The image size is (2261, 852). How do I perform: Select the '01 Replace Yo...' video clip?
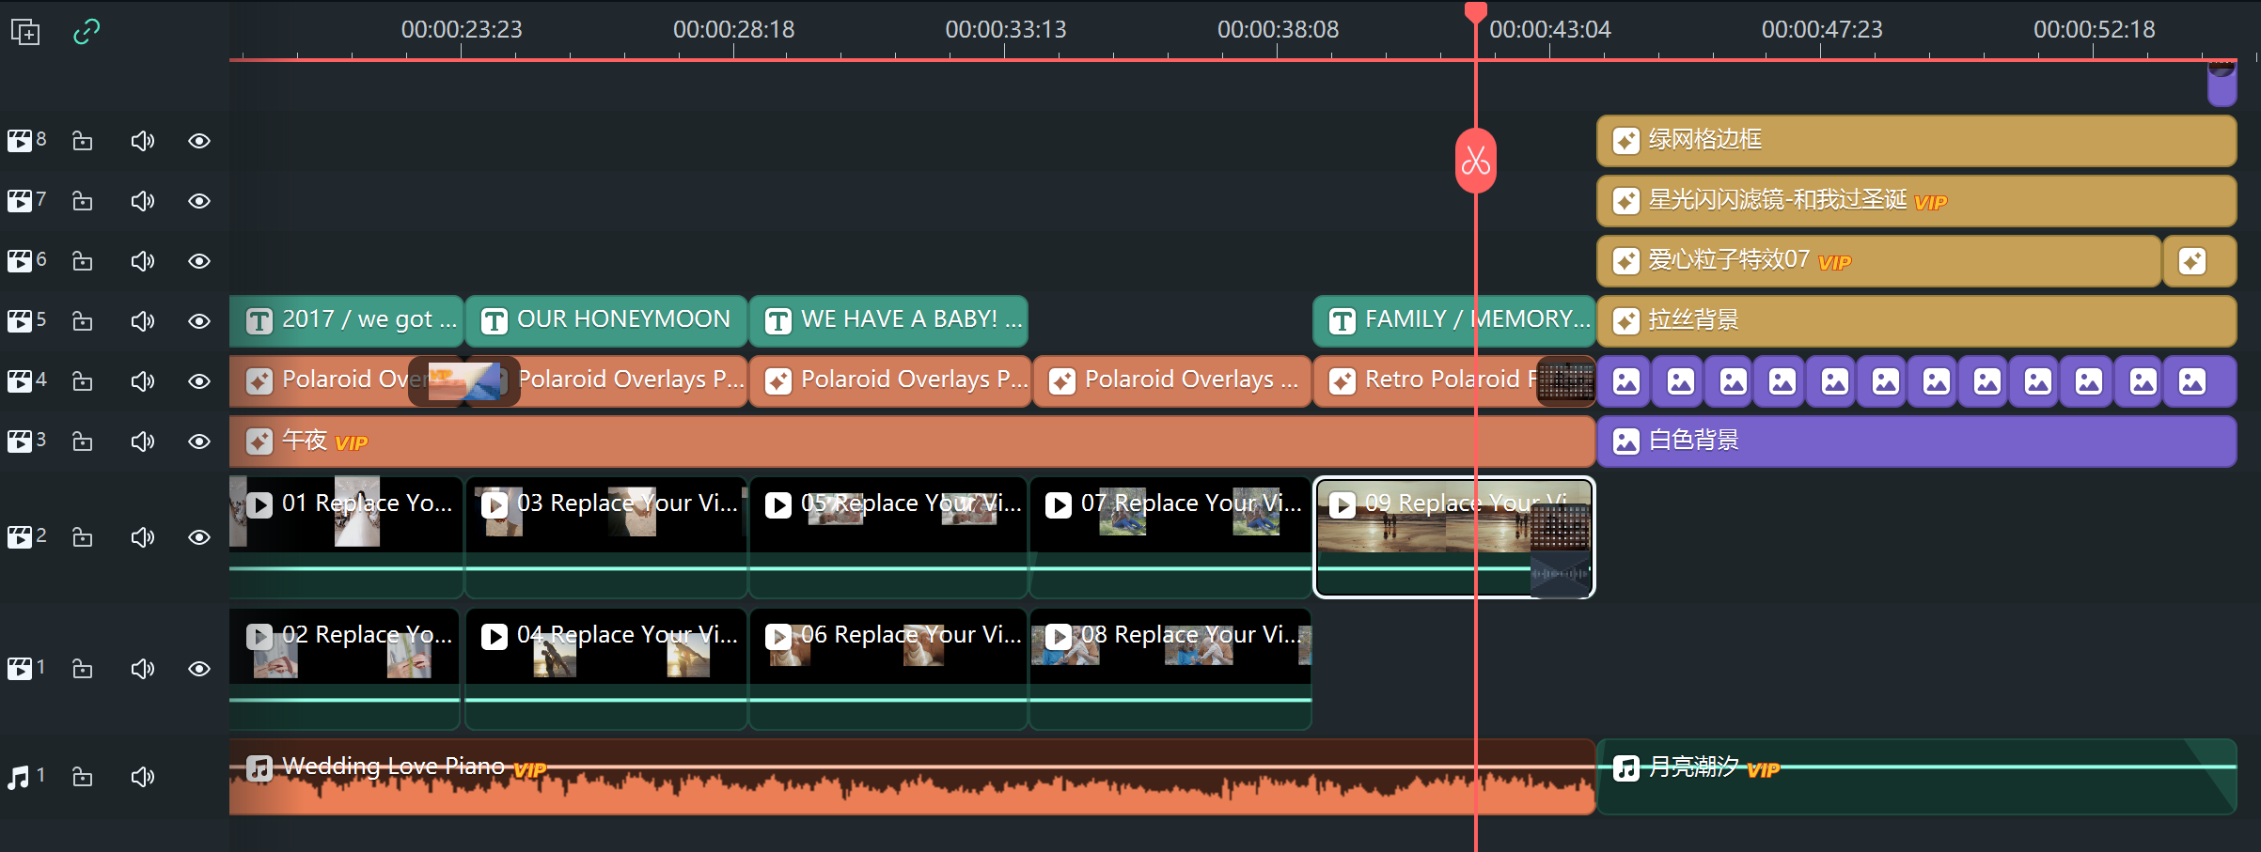coord(346,537)
